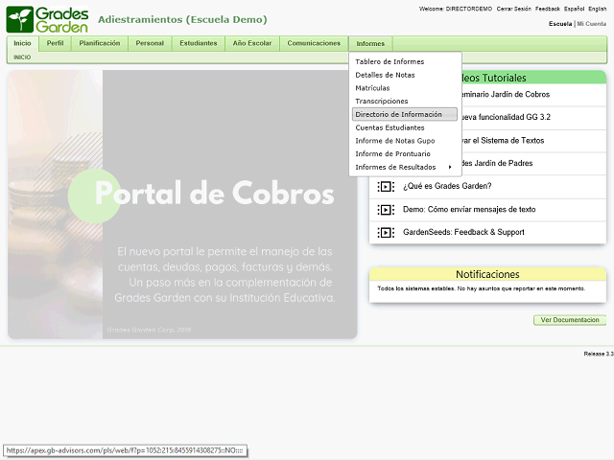Open the Inicio tab
The height and width of the screenshot is (460, 614).
[x=22, y=43]
